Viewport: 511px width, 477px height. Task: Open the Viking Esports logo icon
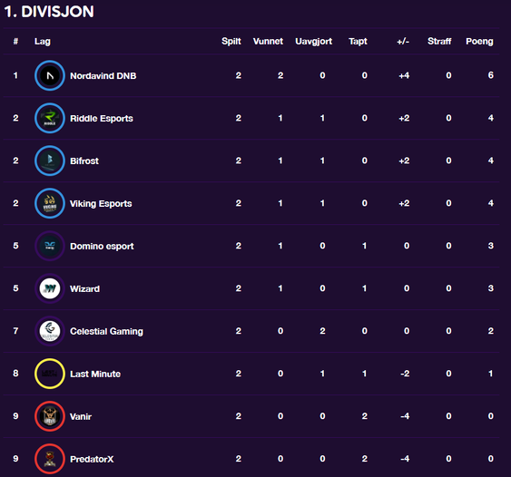point(50,203)
